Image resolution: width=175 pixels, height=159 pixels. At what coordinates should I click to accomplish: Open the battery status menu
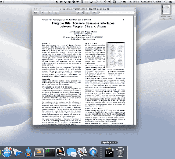pyautogui.click(x=122, y=2)
